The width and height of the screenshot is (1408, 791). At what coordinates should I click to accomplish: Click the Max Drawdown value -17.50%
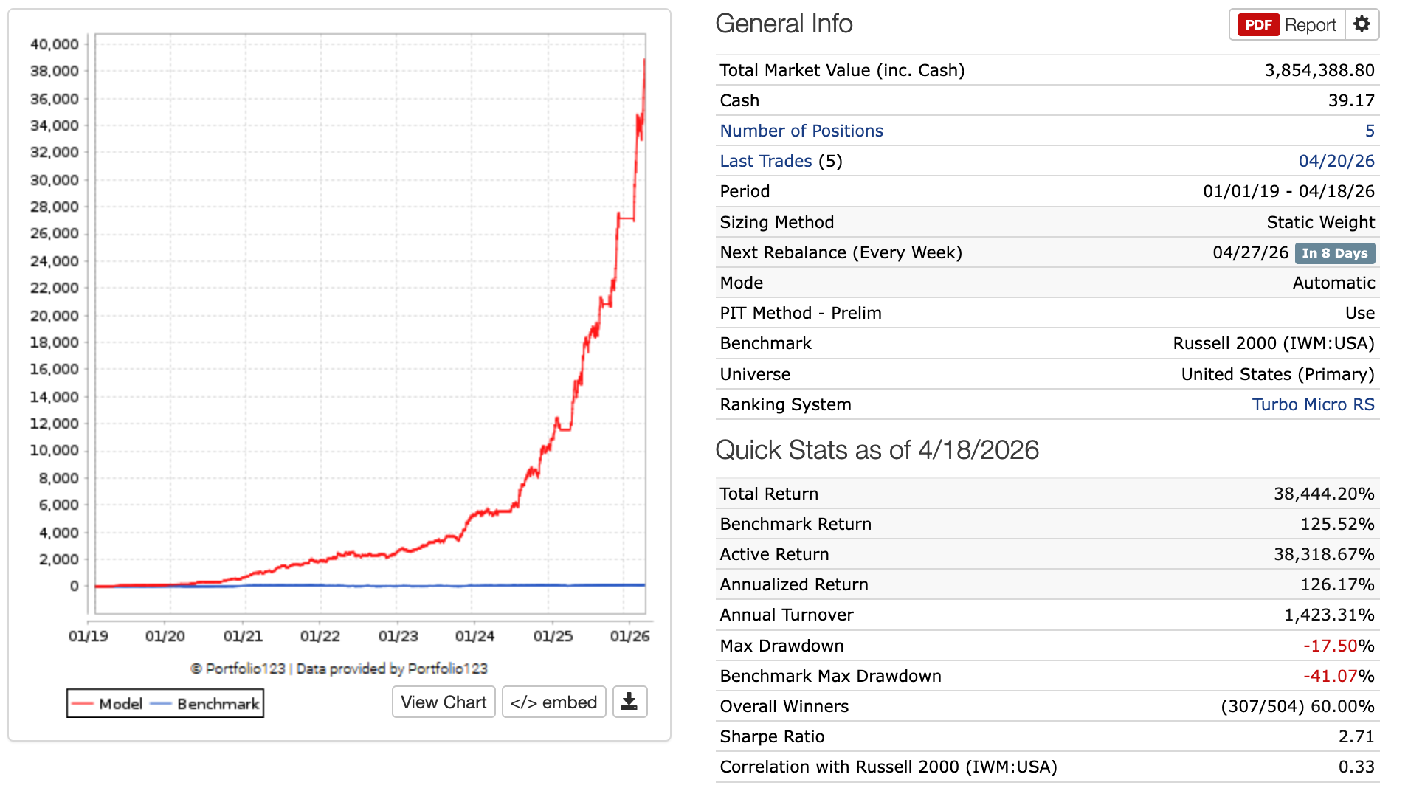tap(1338, 646)
